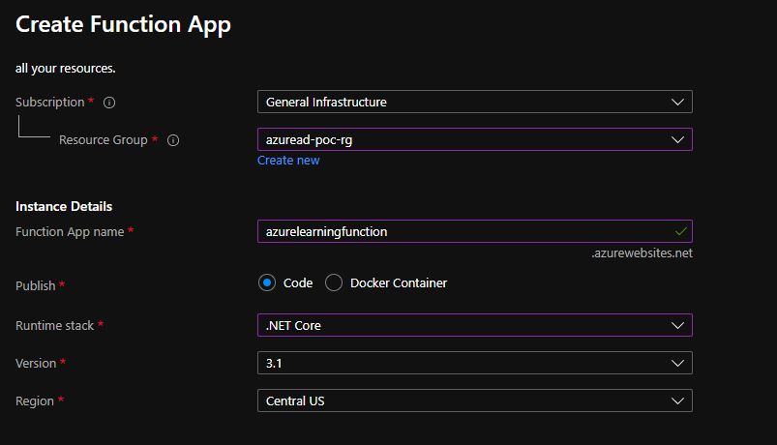Open the Subscription dropdown
Viewport: 777px width, 445px height.
[x=474, y=102]
